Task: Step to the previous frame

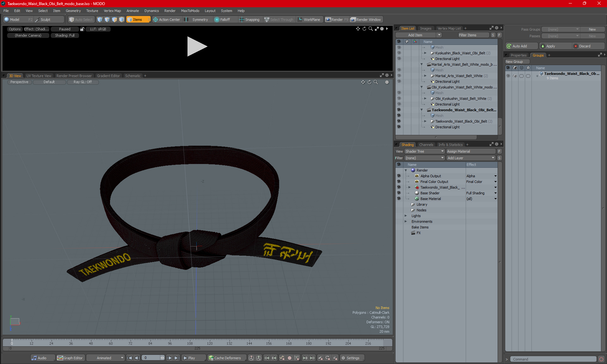Action: coord(137,358)
